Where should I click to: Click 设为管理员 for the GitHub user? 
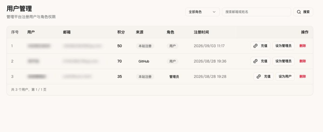tap(284, 61)
